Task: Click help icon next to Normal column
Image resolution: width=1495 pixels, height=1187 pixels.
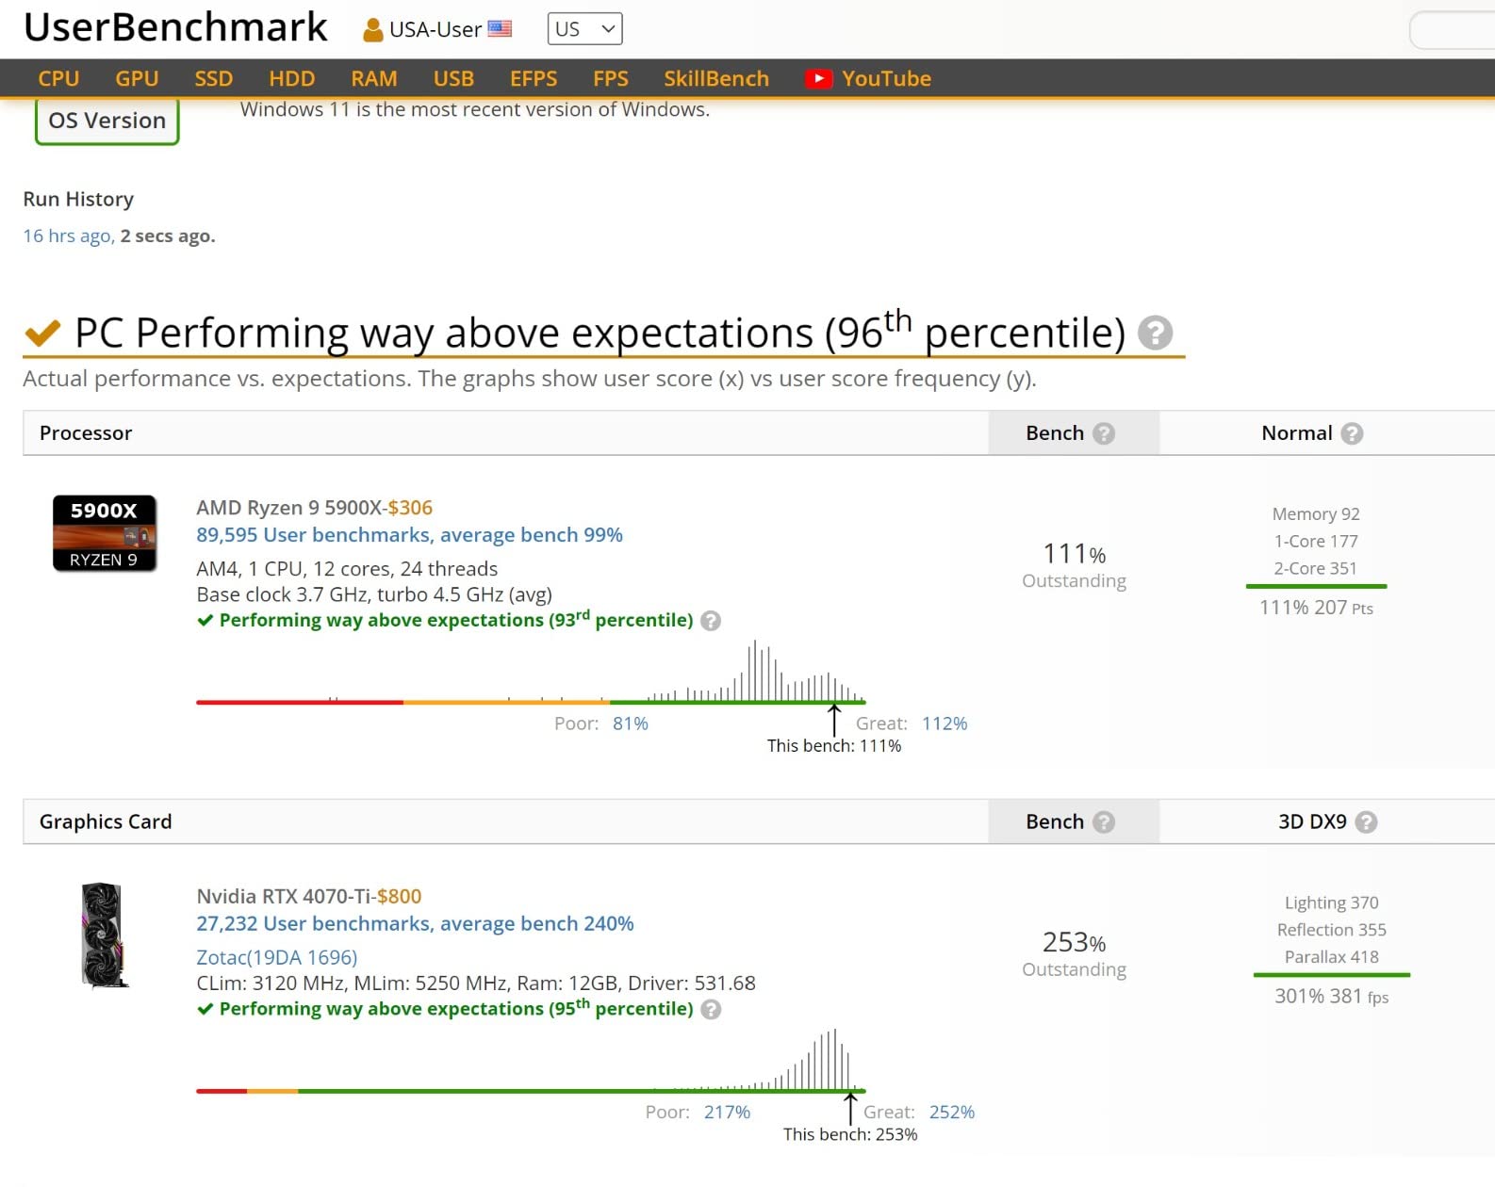Action: click(1352, 433)
